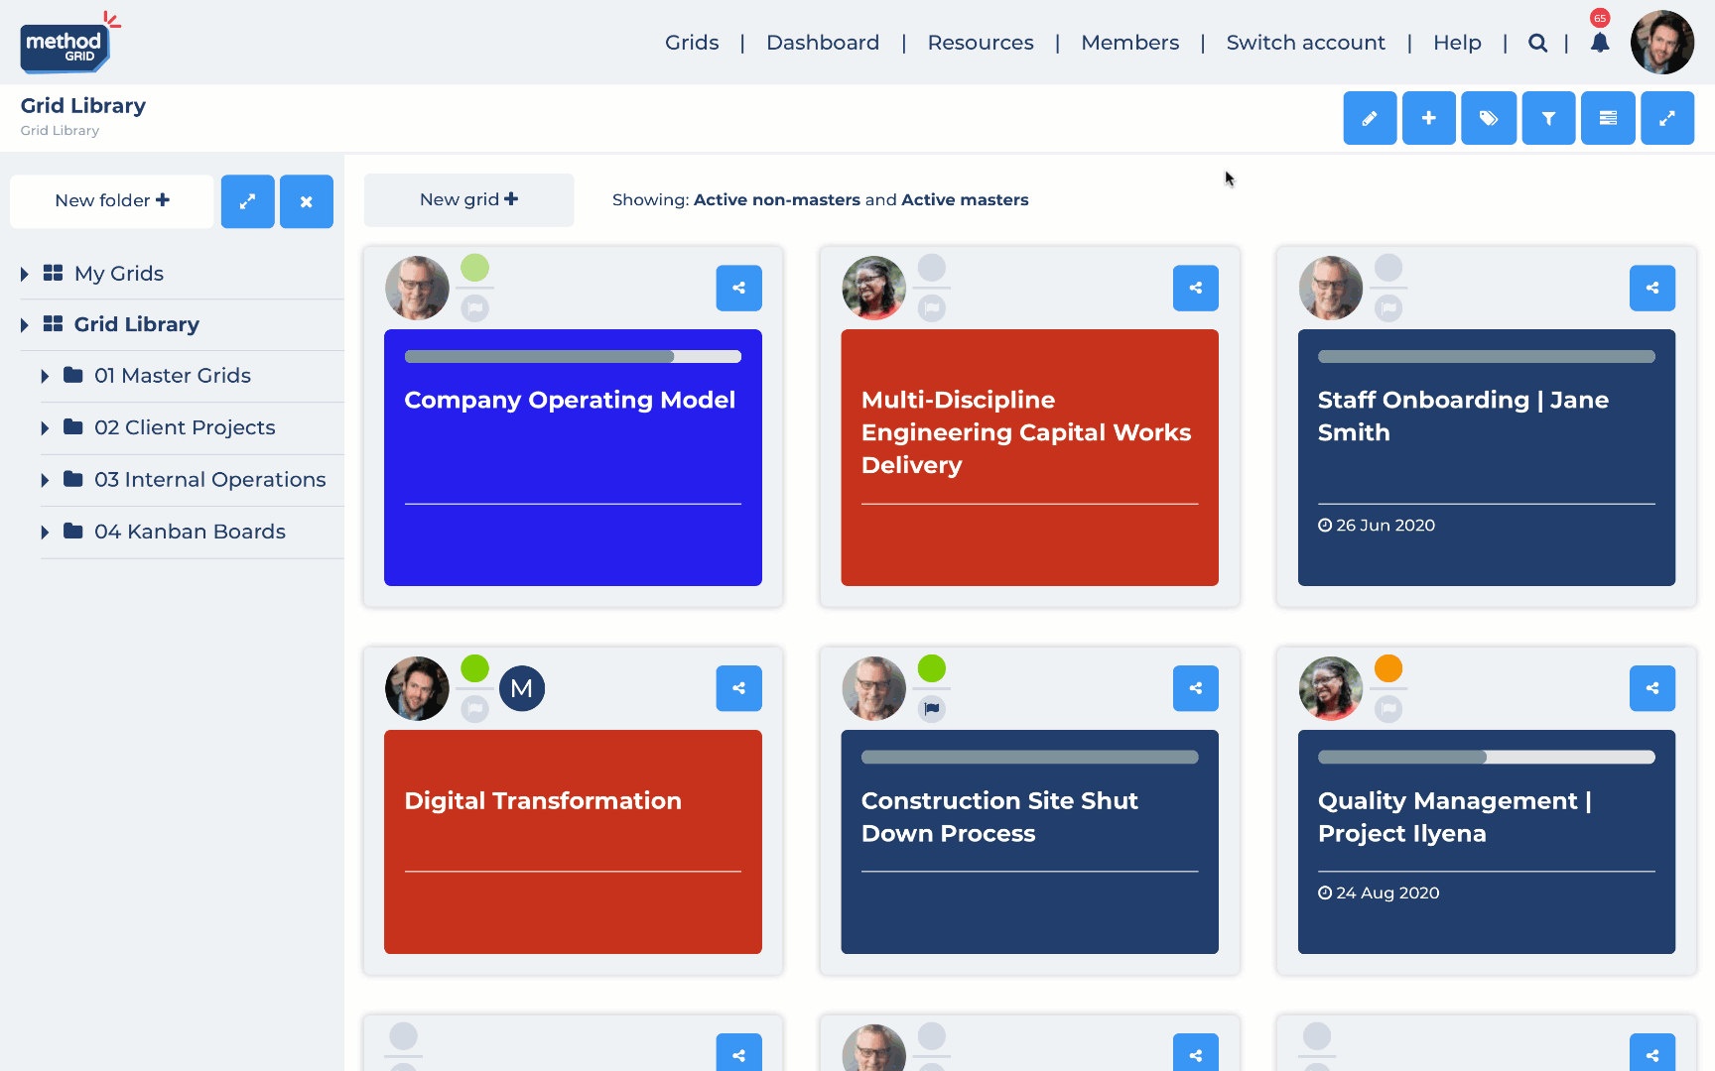Open the Company Operating Model grid
The height and width of the screenshot is (1071, 1715).
tap(573, 457)
